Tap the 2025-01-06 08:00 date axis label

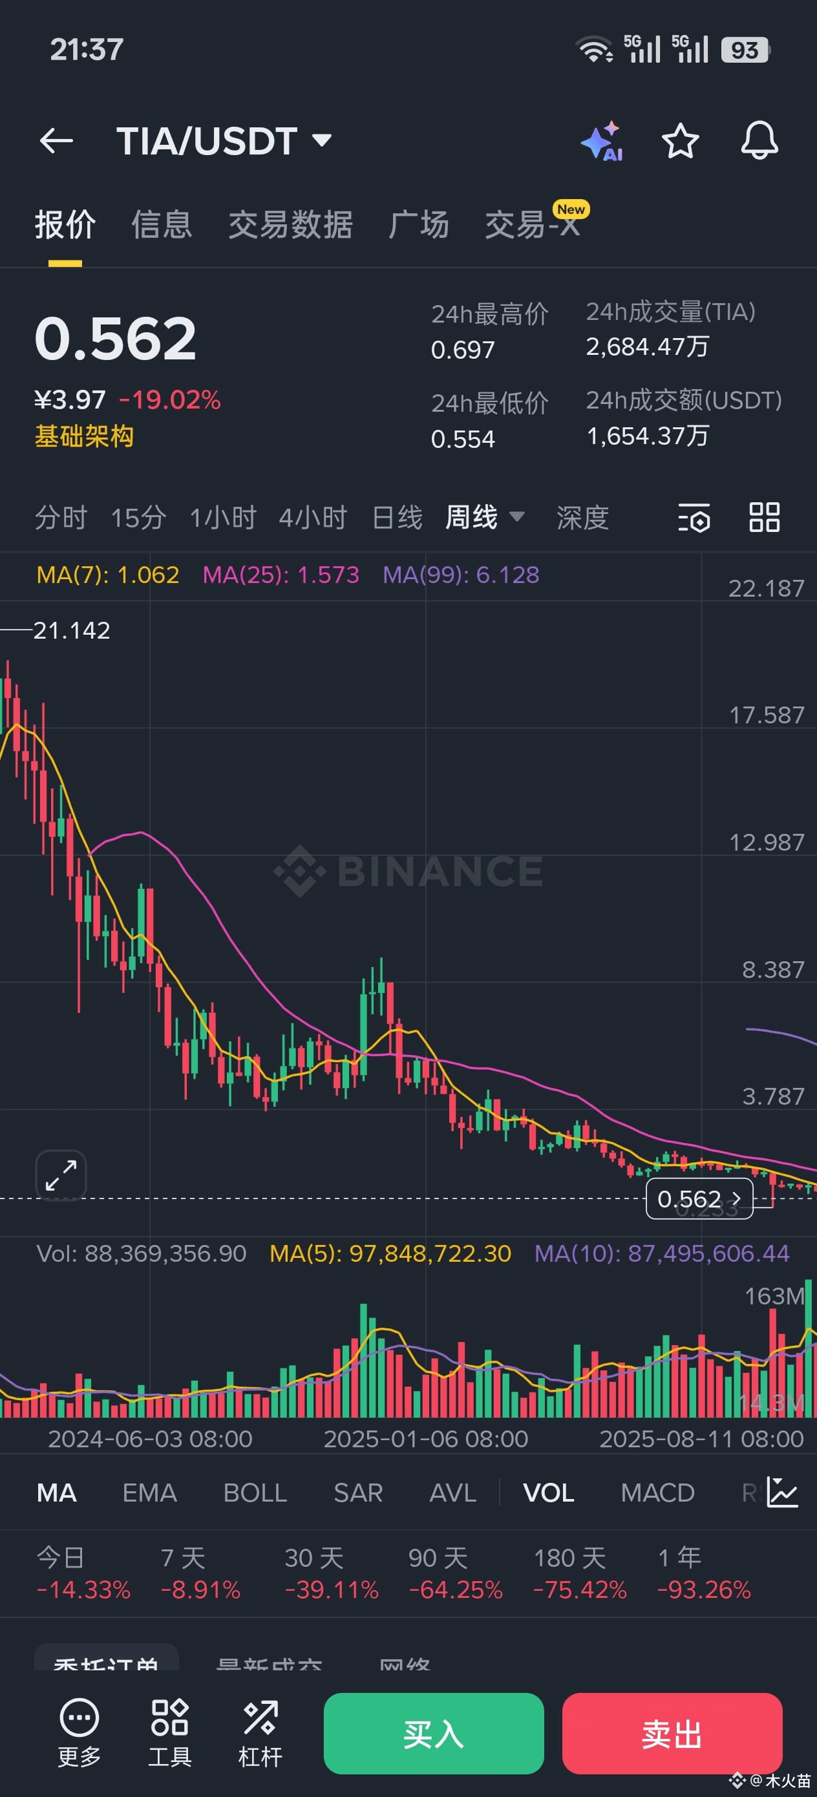425,1438
